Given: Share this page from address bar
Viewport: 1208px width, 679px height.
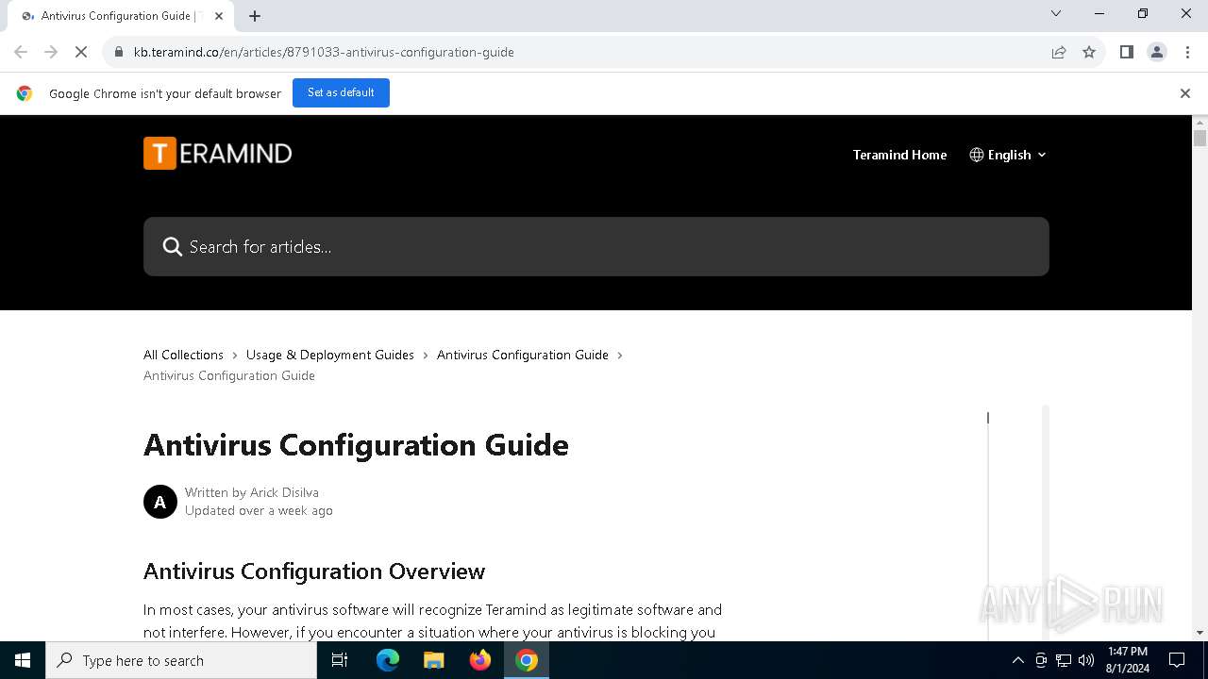Looking at the screenshot, I should pos(1059,52).
